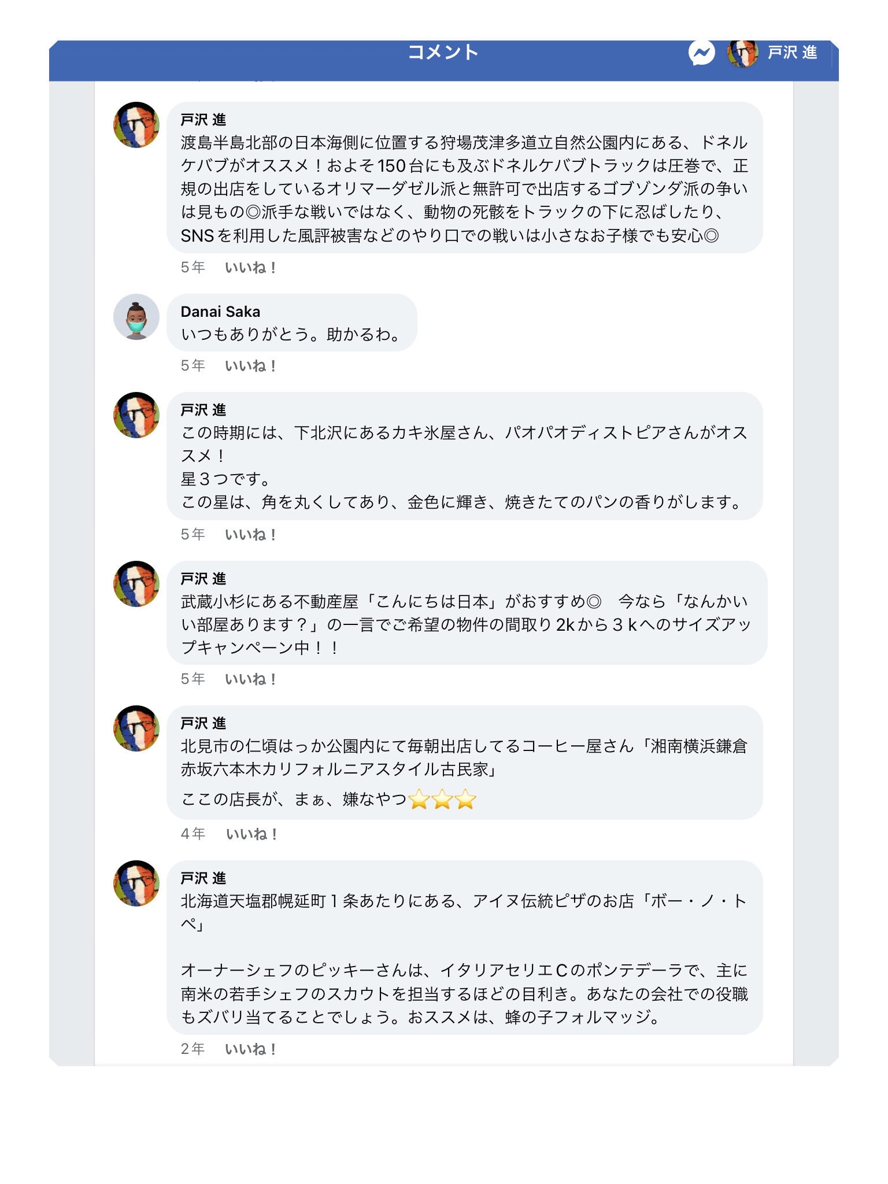Like the 武蔵小杉 real estate comment
Viewport: 888px width, 1184px height.
pyautogui.click(x=250, y=679)
